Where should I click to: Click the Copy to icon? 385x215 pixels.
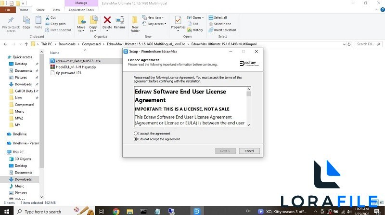point(93,20)
